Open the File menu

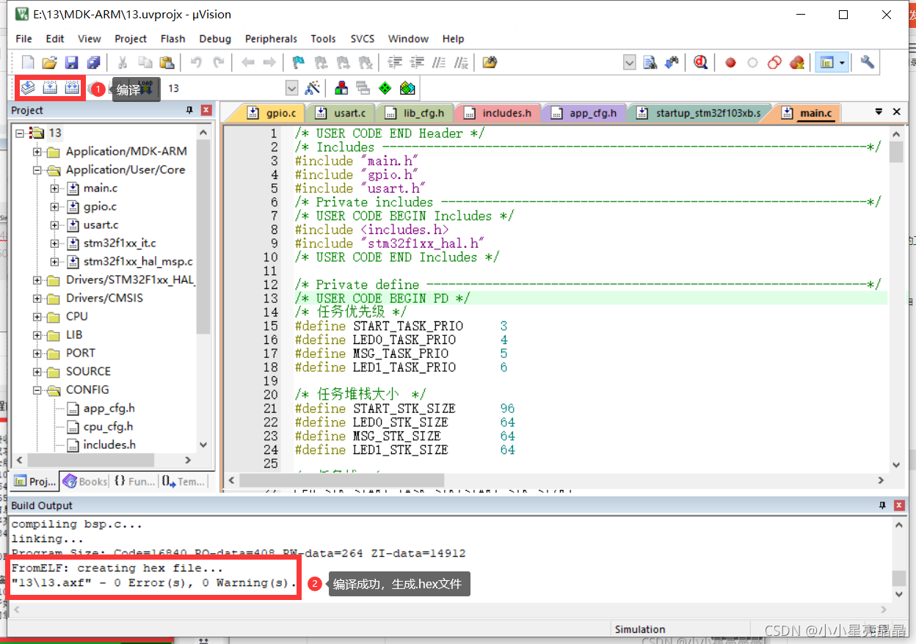click(x=23, y=39)
